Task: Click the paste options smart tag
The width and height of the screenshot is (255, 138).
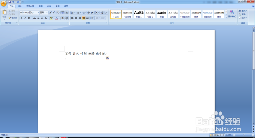Action: pyautogui.click(x=107, y=58)
